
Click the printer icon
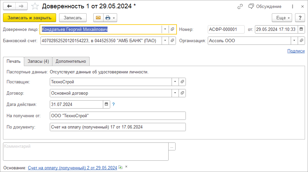(x=108, y=18)
